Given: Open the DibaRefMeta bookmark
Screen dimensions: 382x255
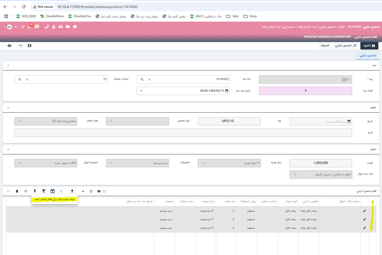Looking at the screenshot, I should 52,16.
